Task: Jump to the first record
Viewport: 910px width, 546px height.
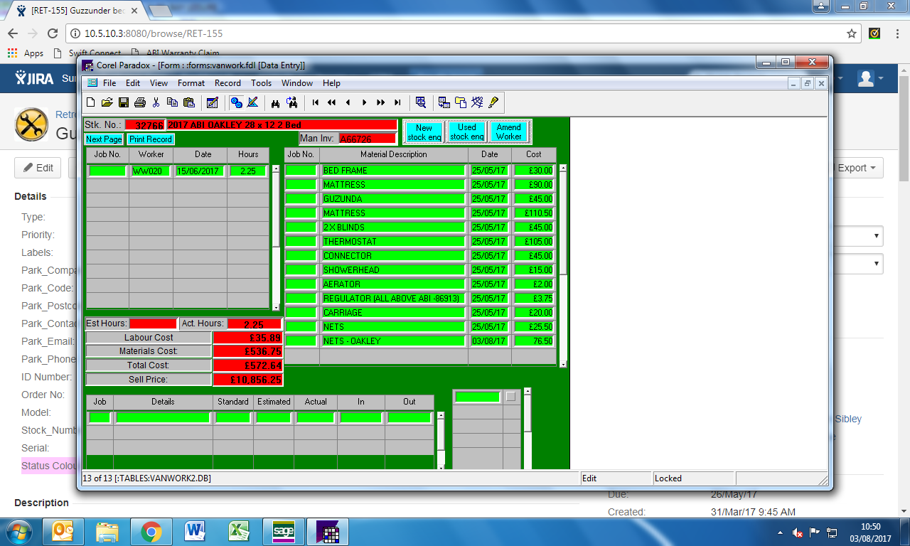Action: point(315,102)
